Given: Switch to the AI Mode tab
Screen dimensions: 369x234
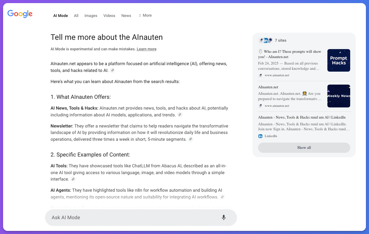Looking at the screenshot, I should pos(60,15).
